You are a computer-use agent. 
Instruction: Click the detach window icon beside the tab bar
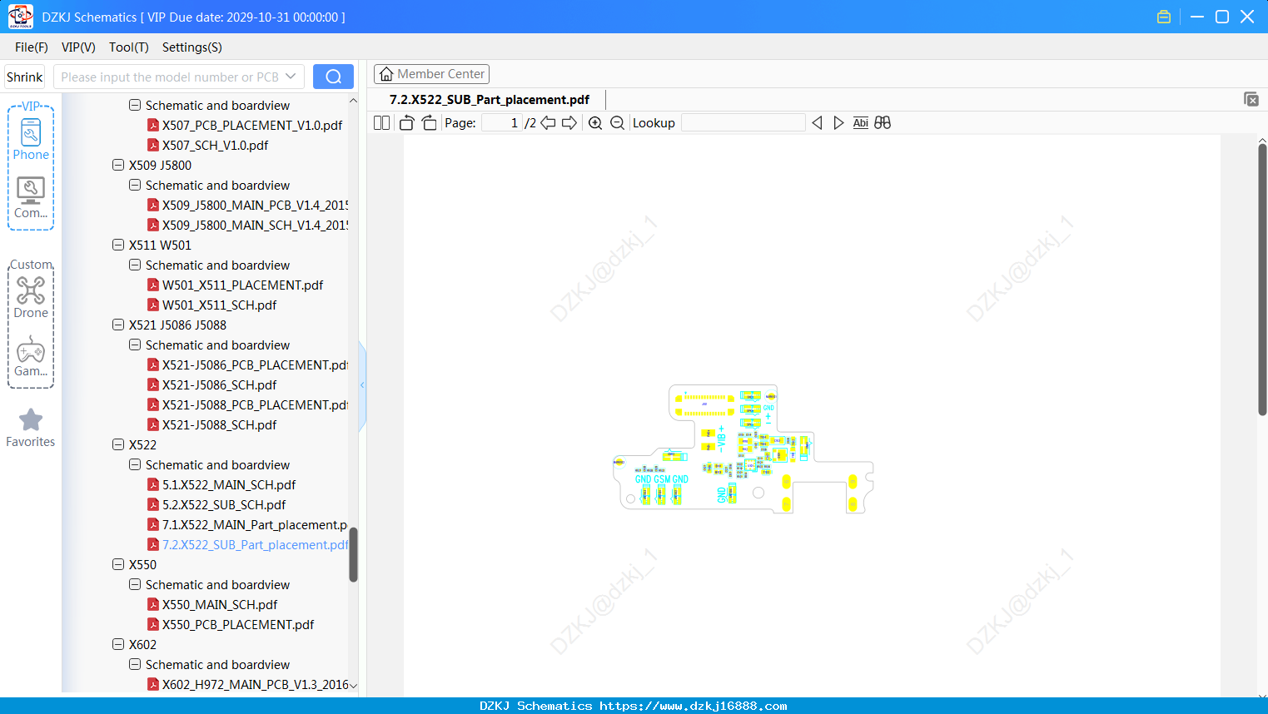(x=1251, y=99)
